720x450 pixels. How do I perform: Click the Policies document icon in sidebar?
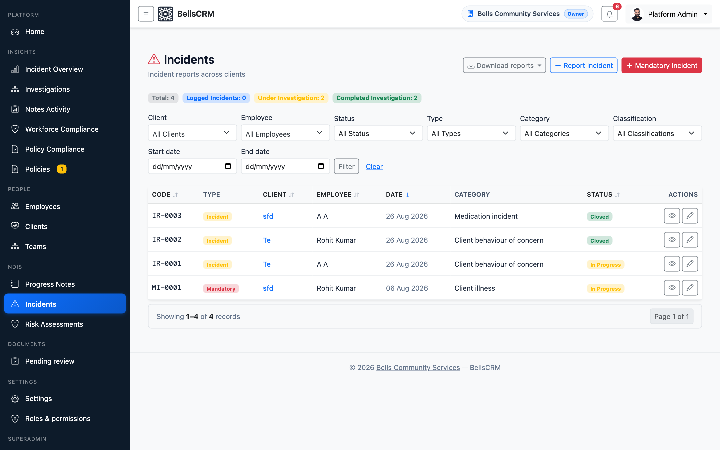(x=15, y=169)
